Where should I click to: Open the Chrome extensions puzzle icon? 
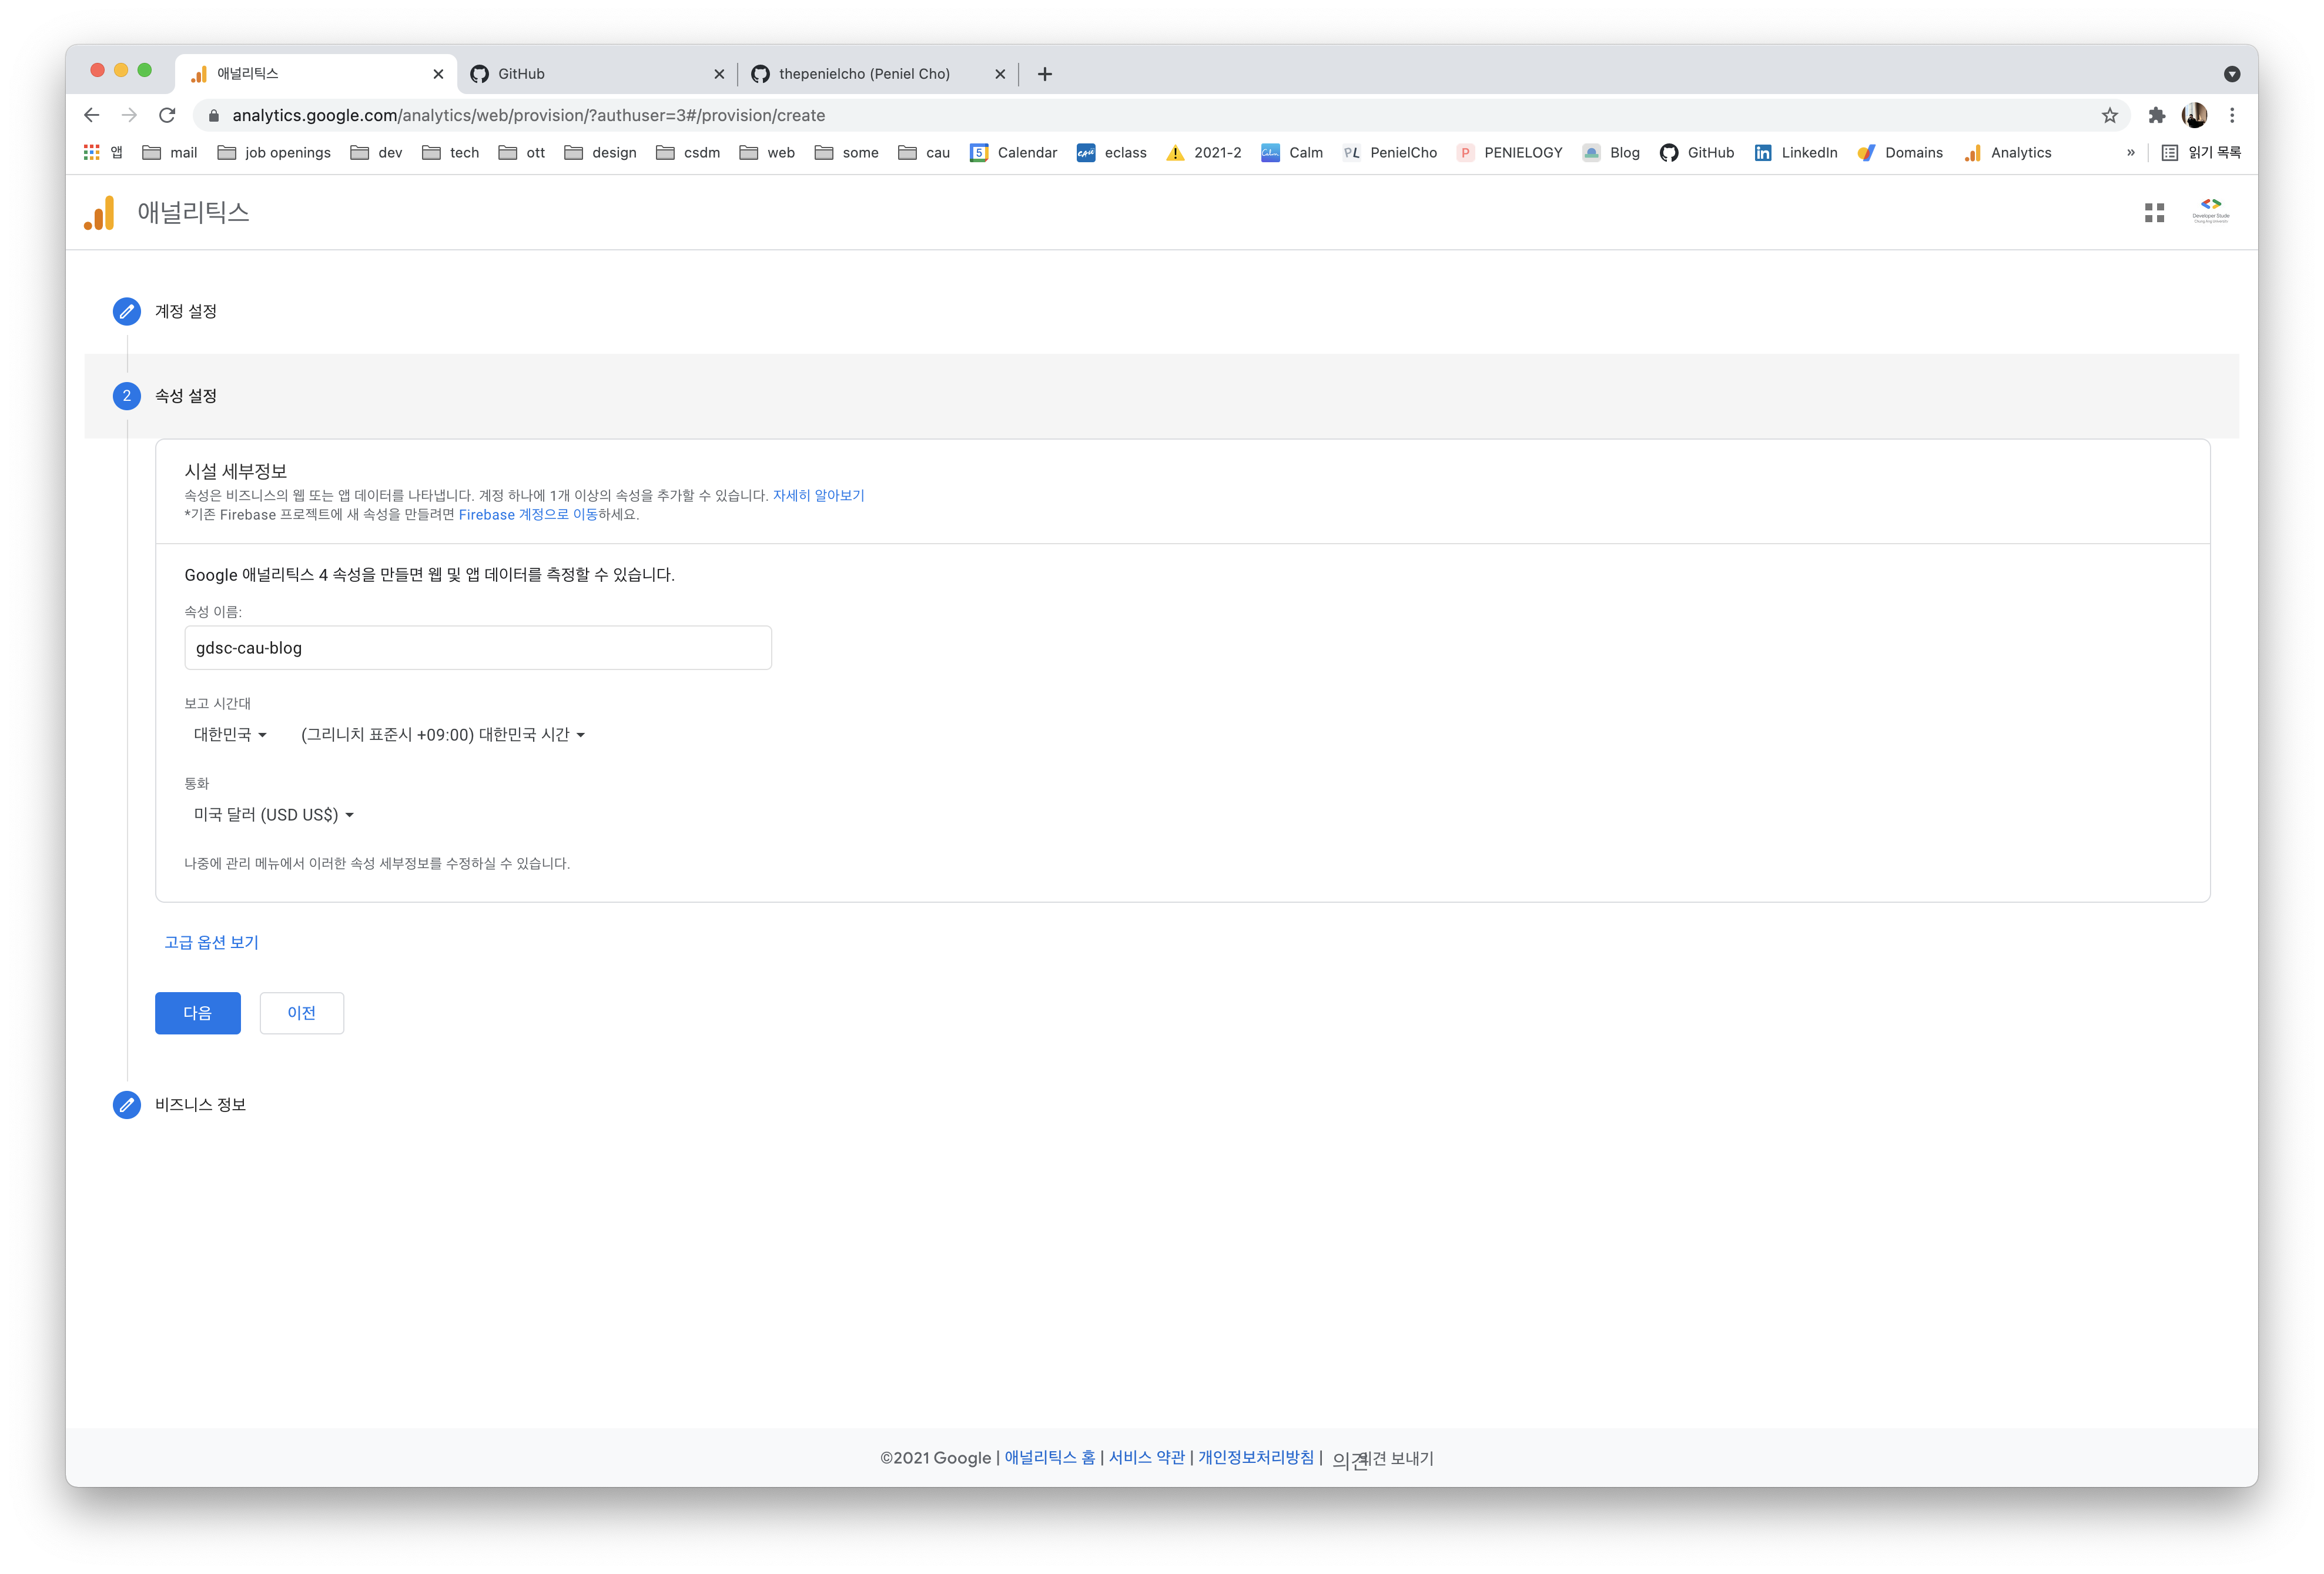2156,115
